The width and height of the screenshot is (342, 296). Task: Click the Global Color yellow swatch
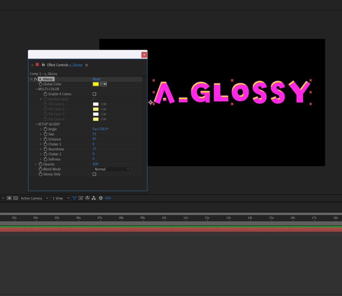pos(96,84)
